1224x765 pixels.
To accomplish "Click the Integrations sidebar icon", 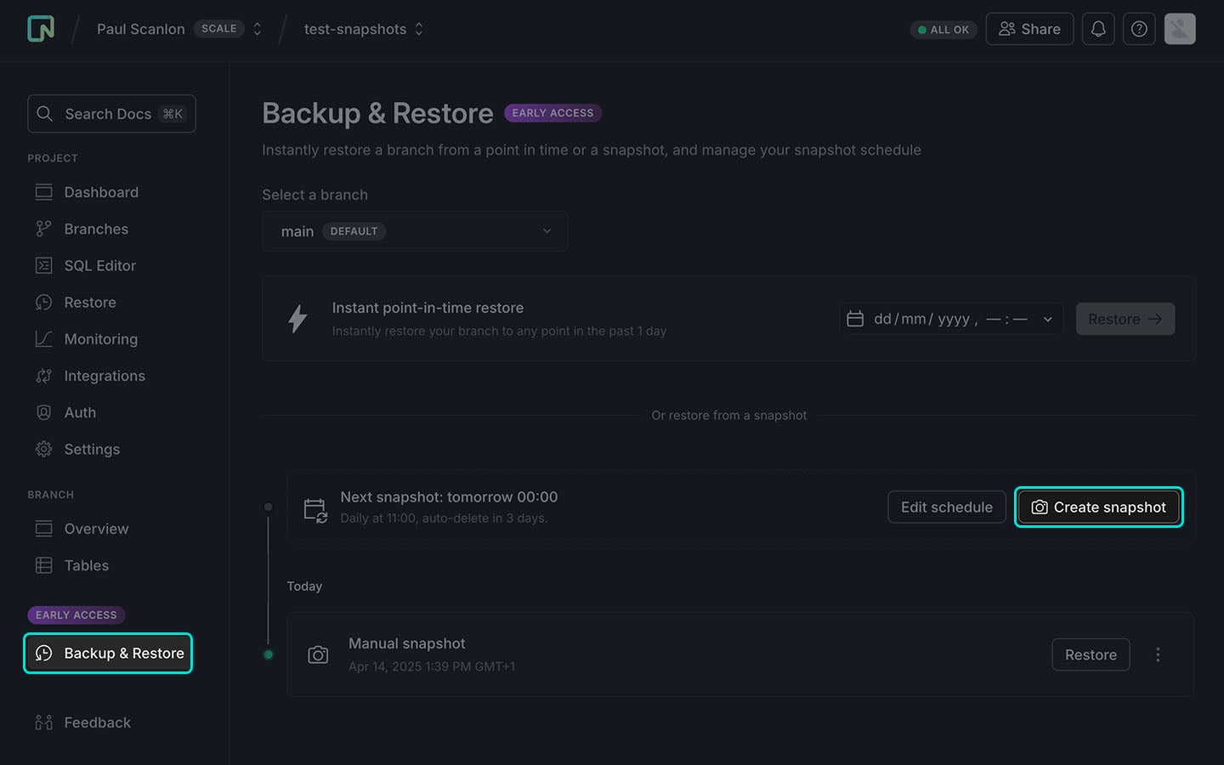I will pos(44,375).
